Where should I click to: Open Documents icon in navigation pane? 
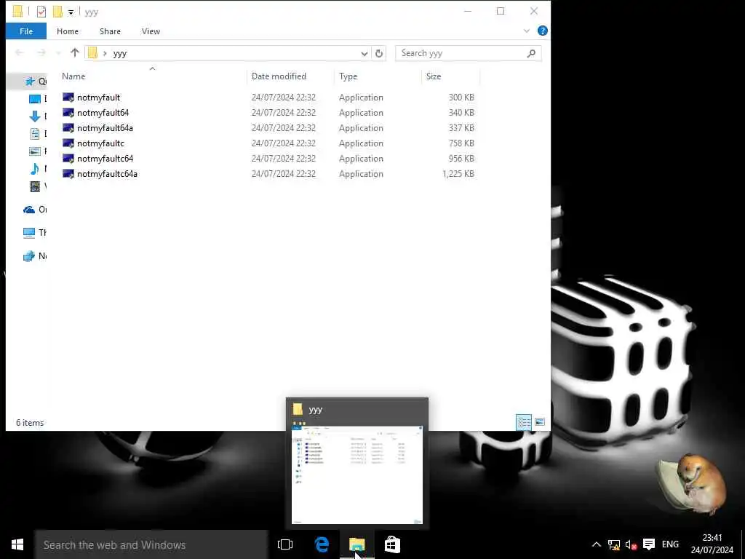[x=35, y=134]
